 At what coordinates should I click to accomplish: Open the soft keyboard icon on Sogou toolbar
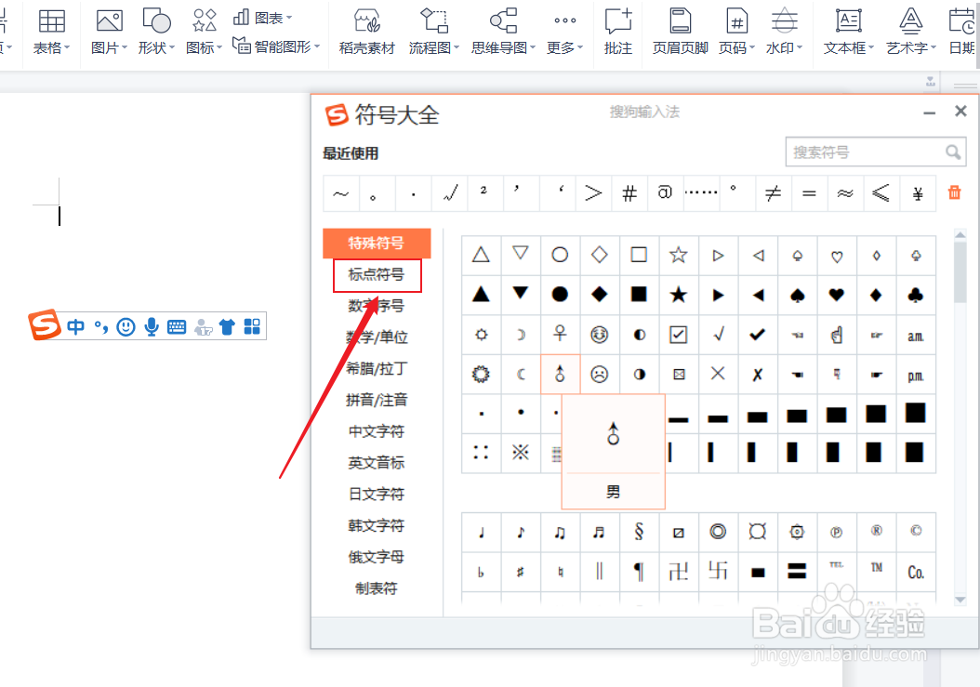tap(176, 326)
